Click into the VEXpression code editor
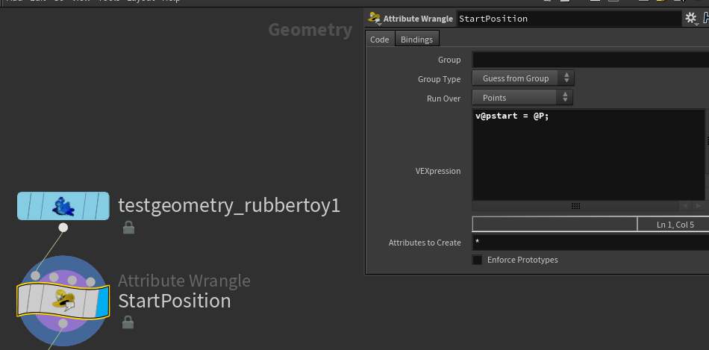Screen dimensions: 709x350 point(588,154)
